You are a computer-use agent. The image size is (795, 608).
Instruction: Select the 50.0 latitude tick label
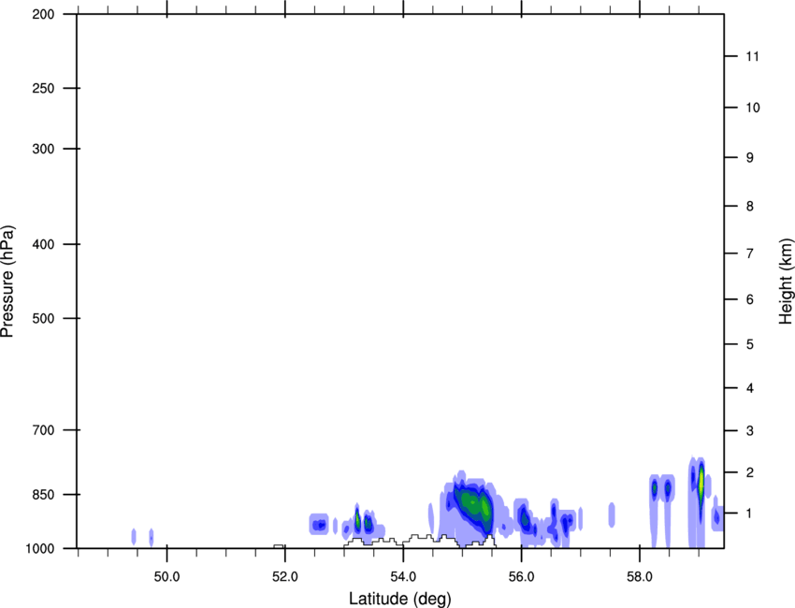[x=166, y=573]
